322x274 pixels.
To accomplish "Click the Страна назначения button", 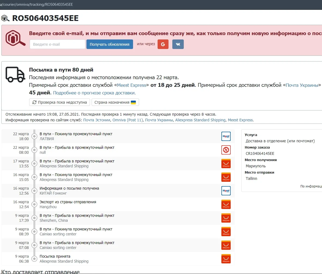I will pos(115,102).
